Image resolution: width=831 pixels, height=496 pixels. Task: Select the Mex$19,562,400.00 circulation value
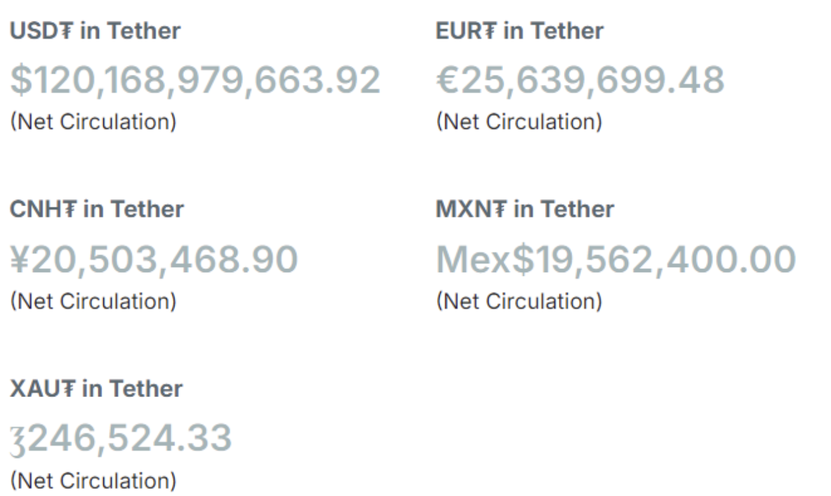615,260
